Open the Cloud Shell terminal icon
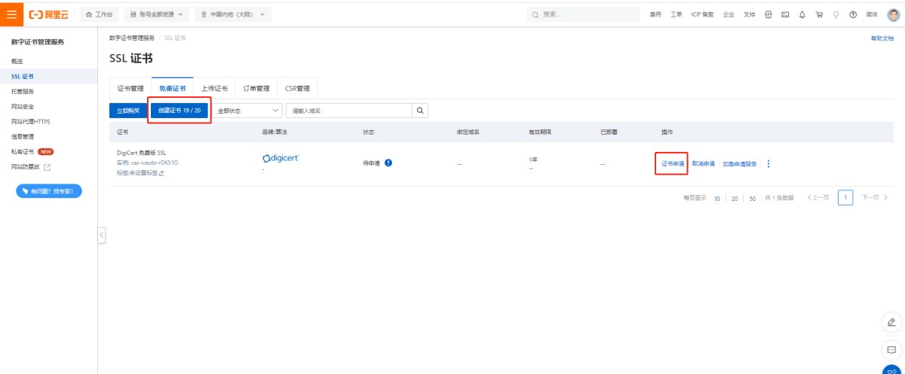The width and height of the screenshot is (905, 374). [785, 14]
